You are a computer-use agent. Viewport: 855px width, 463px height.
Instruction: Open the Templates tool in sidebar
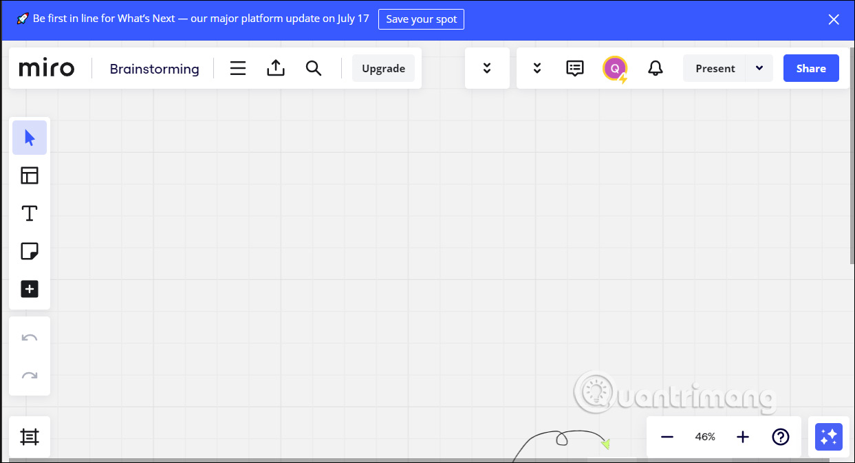[x=30, y=176]
